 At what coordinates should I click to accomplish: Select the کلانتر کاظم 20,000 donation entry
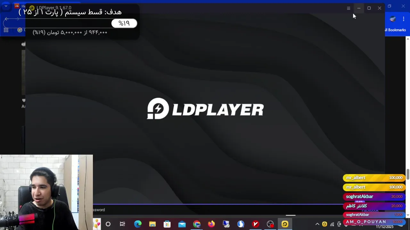(374, 206)
